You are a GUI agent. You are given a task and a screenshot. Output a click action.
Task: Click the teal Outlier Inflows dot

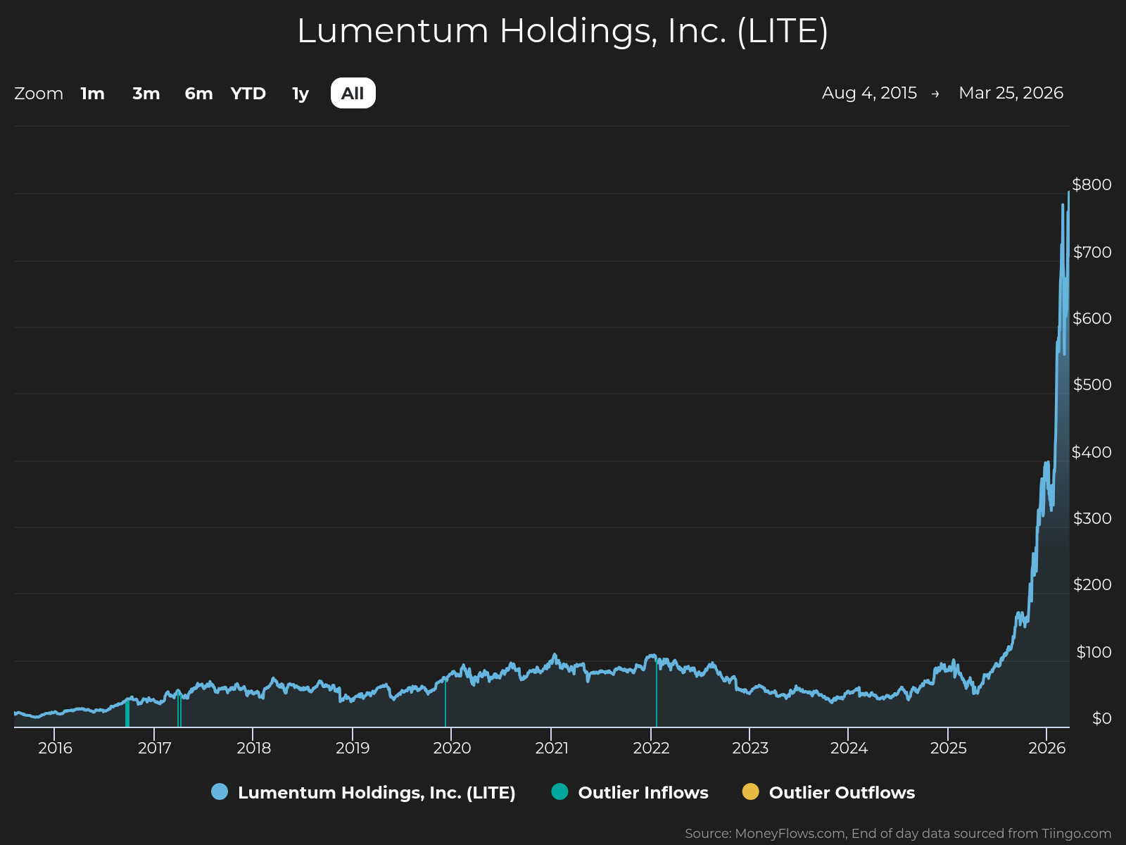(x=559, y=791)
